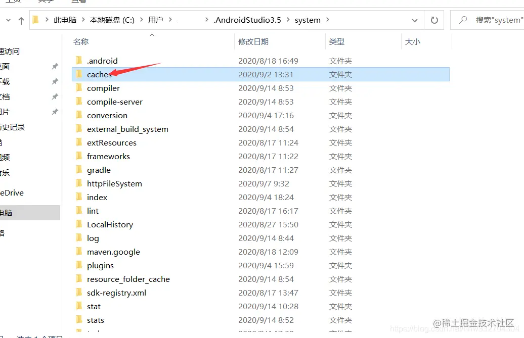Select the LocalHistory folder name
This screenshot has height=338, width=524.
coord(110,224)
